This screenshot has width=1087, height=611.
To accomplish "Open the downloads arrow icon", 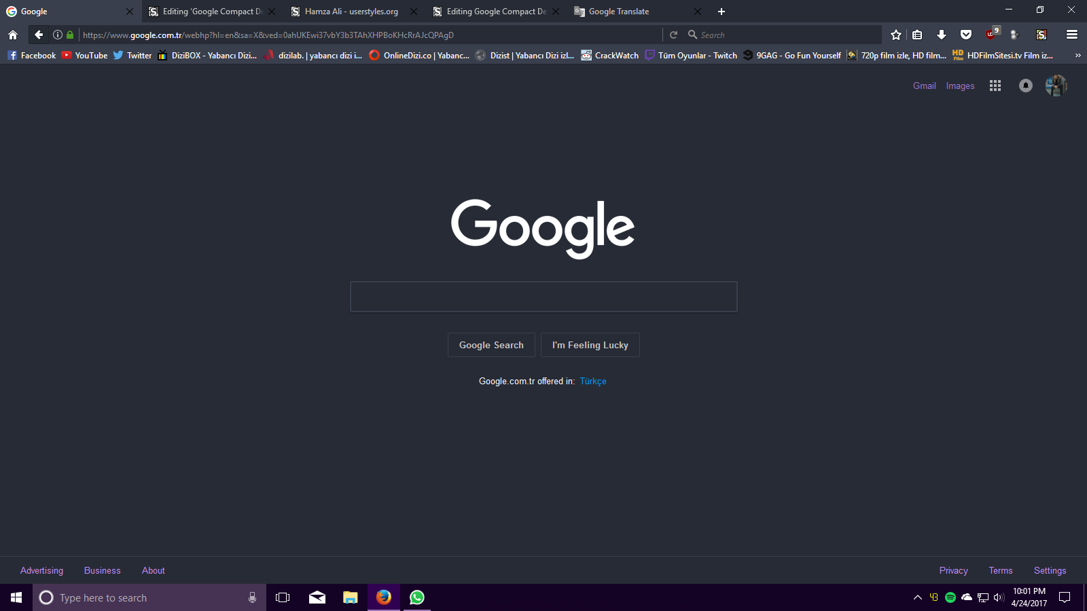I will point(942,35).
